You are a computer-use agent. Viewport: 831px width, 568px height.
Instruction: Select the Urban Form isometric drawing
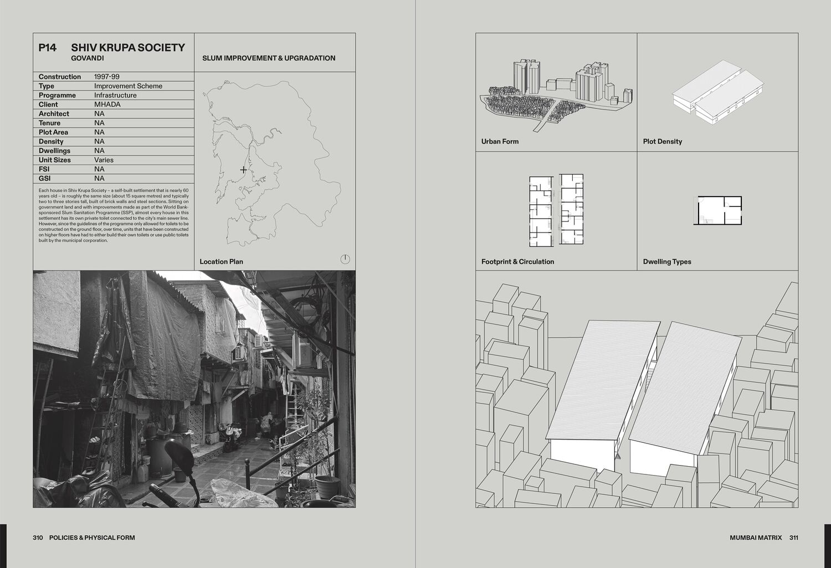[x=556, y=95]
